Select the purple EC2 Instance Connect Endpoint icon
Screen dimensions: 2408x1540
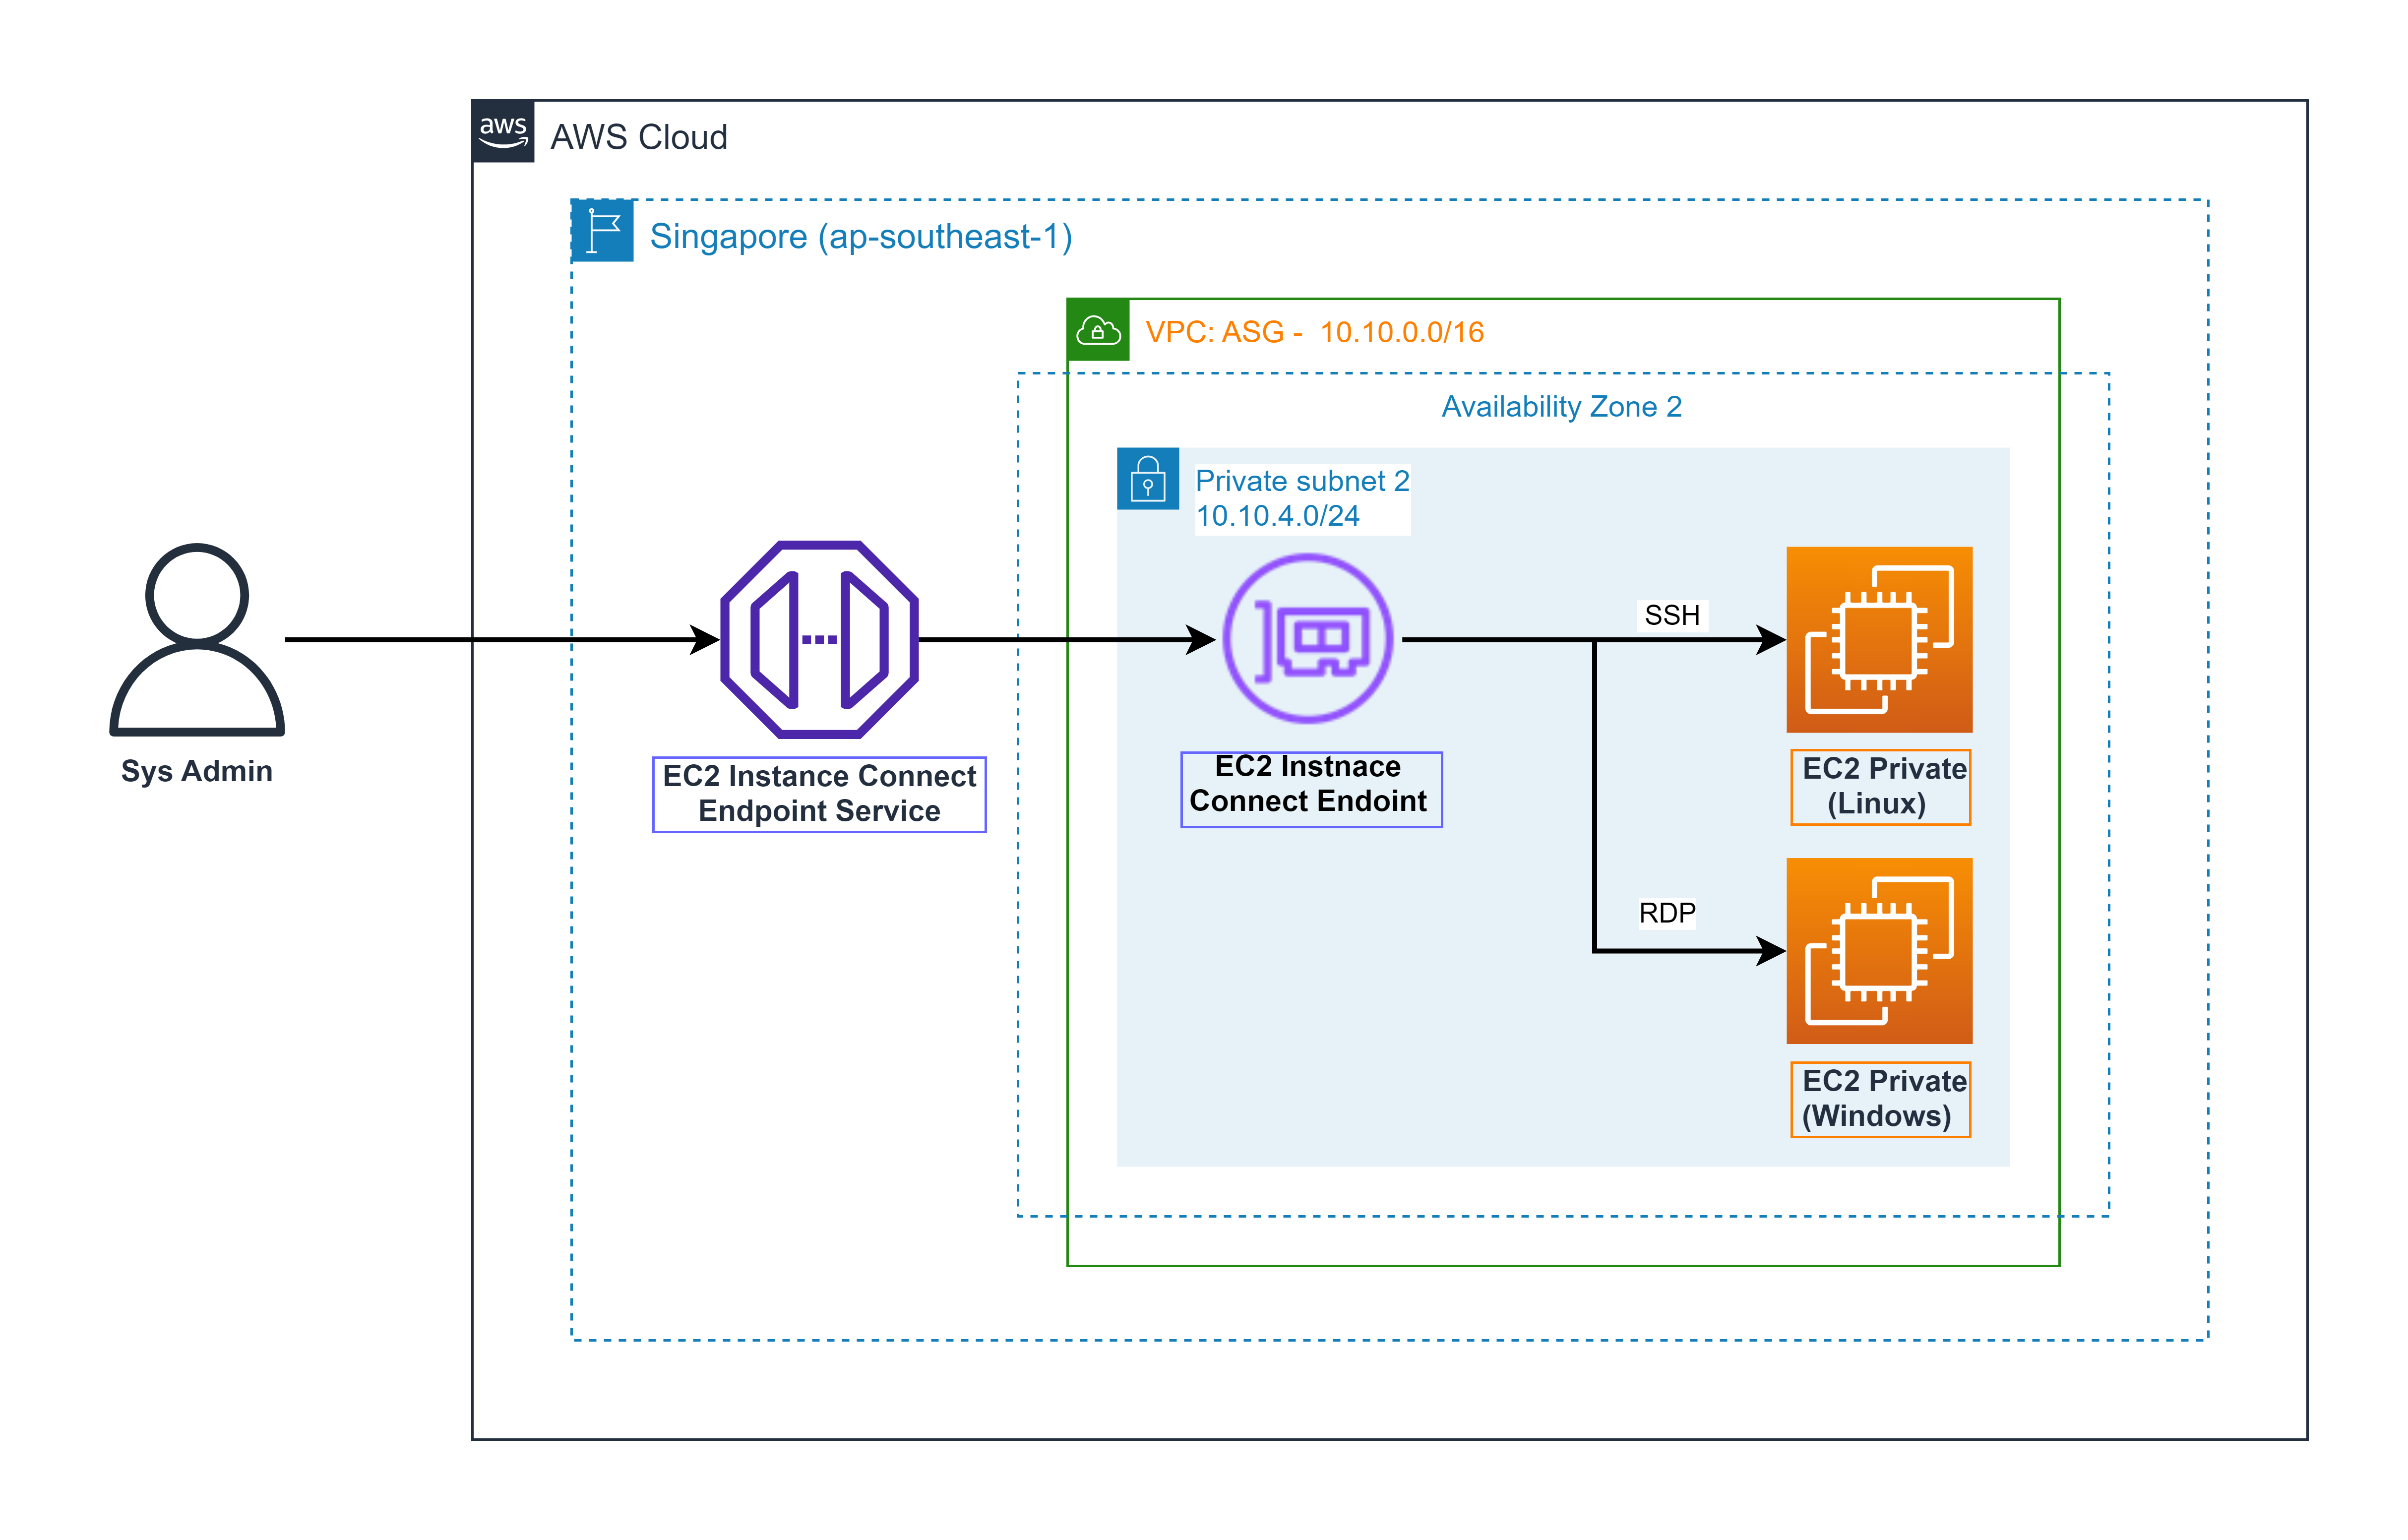pos(1308,639)
